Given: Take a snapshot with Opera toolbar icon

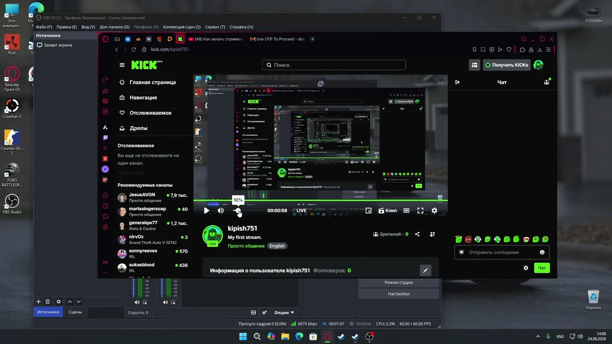Looking at the screenshot, I should 482,50.
